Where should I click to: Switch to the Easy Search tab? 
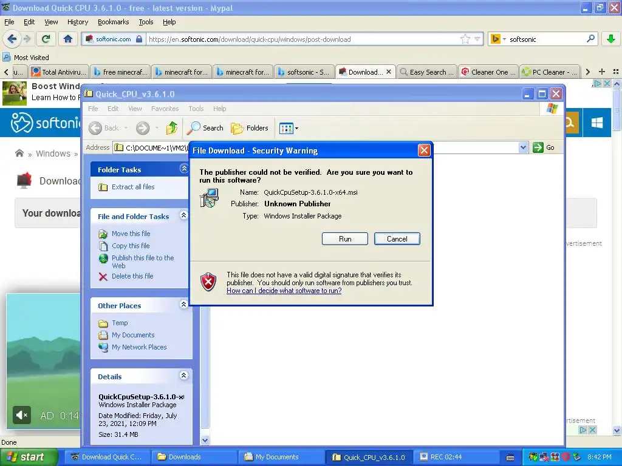pyautogui.click(x=427, y=72)
